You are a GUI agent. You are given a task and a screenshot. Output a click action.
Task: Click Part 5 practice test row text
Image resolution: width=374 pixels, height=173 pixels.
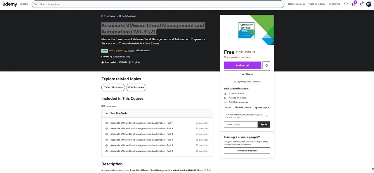click(x=142, y=145)
